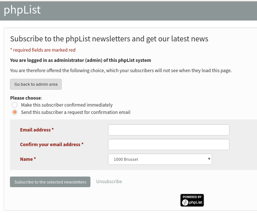
Task: Go back to admin area
Action: click(x=36, y=84)
